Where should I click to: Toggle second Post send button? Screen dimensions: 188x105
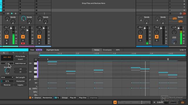tap(180, 21)
